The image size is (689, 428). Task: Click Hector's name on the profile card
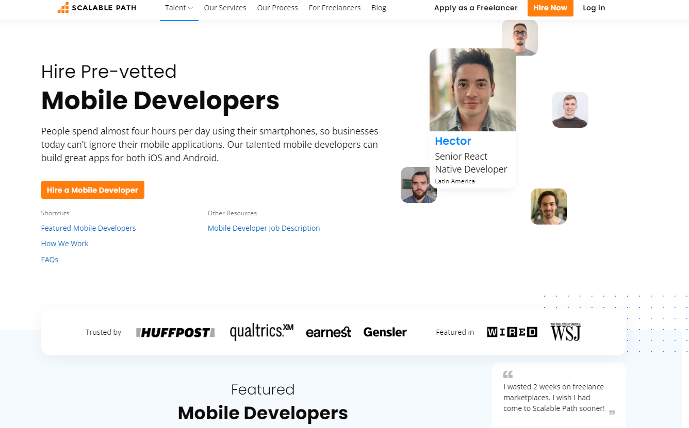click(x=453, y=141)
